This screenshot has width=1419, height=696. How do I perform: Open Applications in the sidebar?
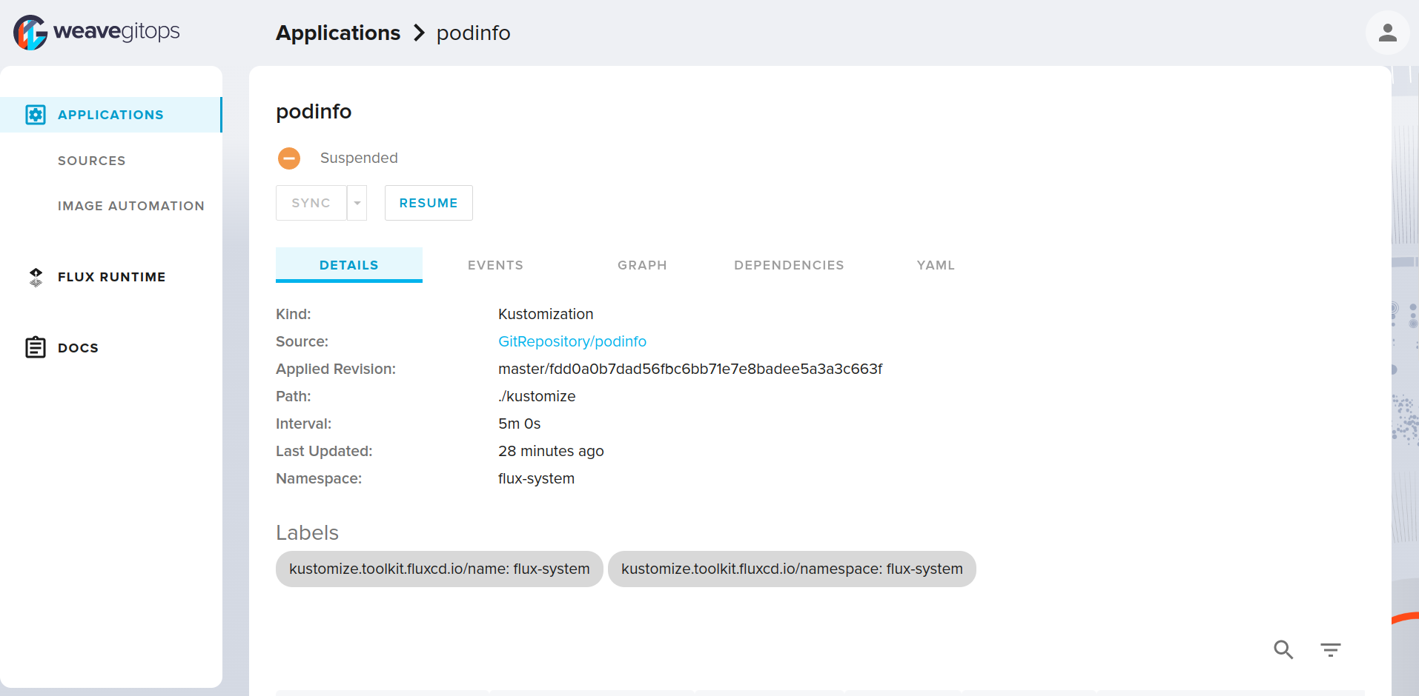pos(110,115)
